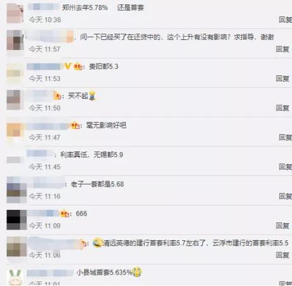Click the crown badge beside 贵阳都5.3
292x286 pixels.
pos(78,67)
